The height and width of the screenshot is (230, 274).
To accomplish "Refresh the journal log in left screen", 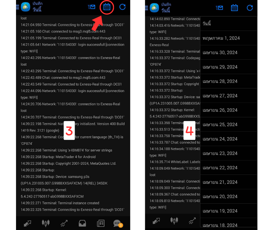I will tap(122, 7).
